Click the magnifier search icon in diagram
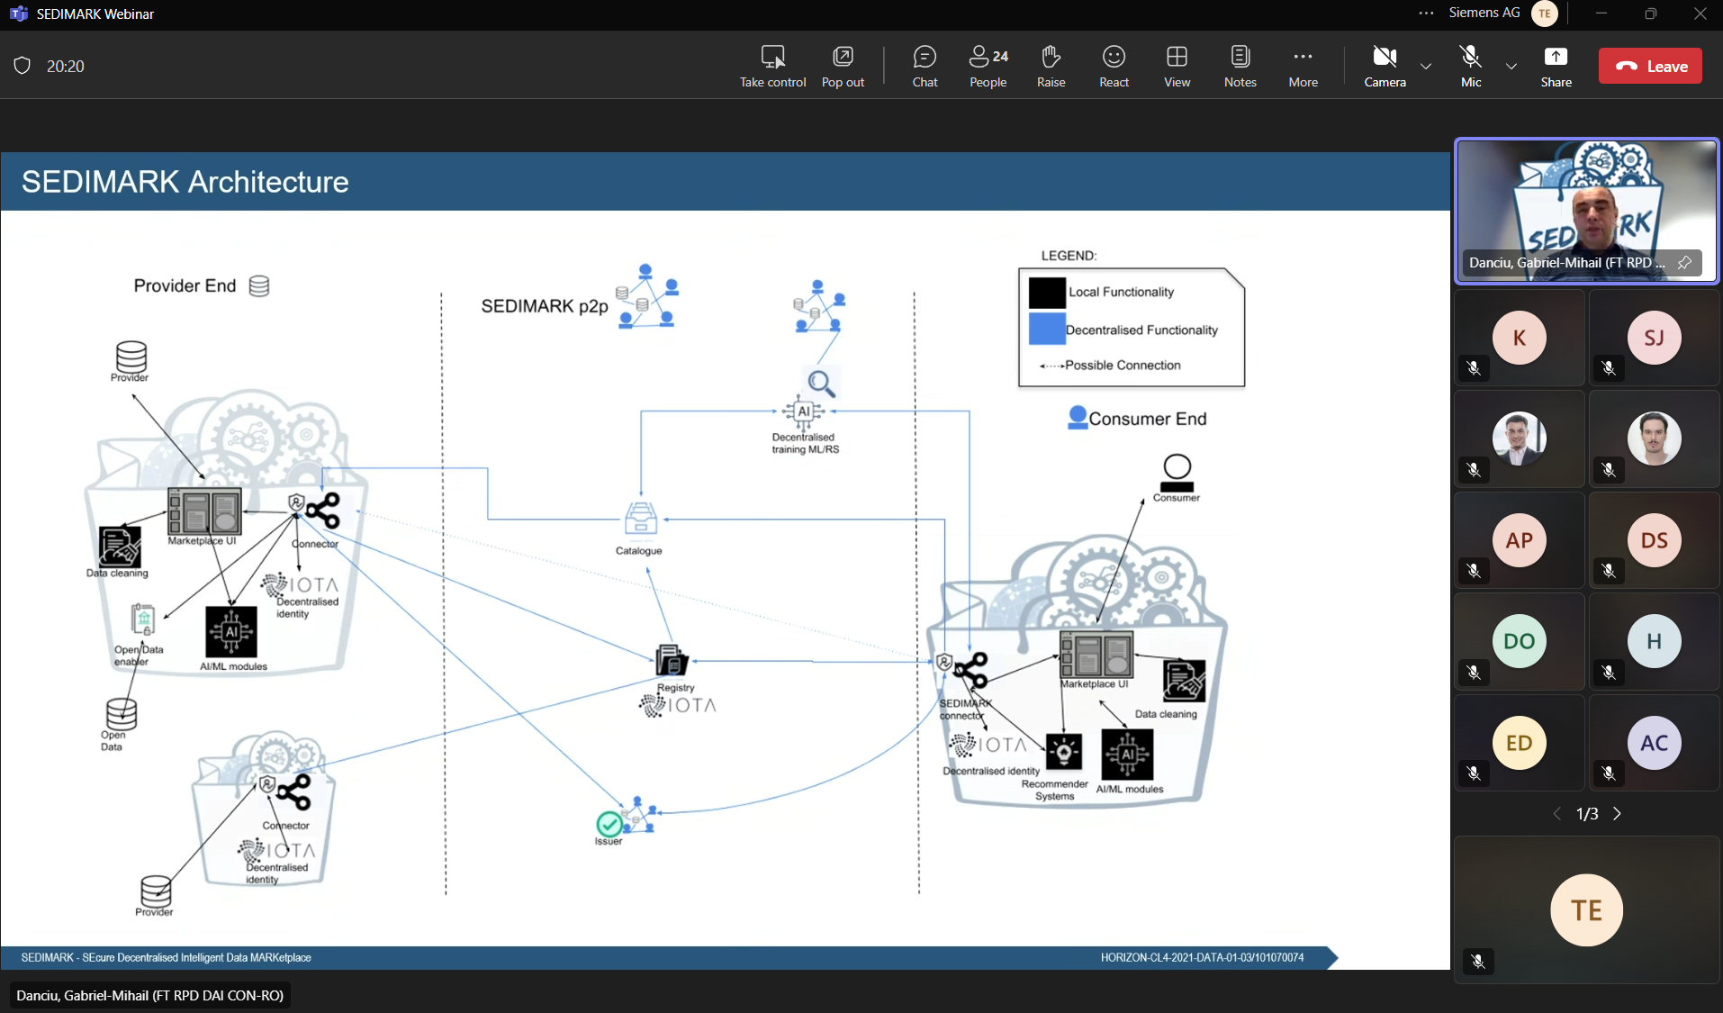The height and width of the screenshot is (1013, 1723). click(821, 384)
